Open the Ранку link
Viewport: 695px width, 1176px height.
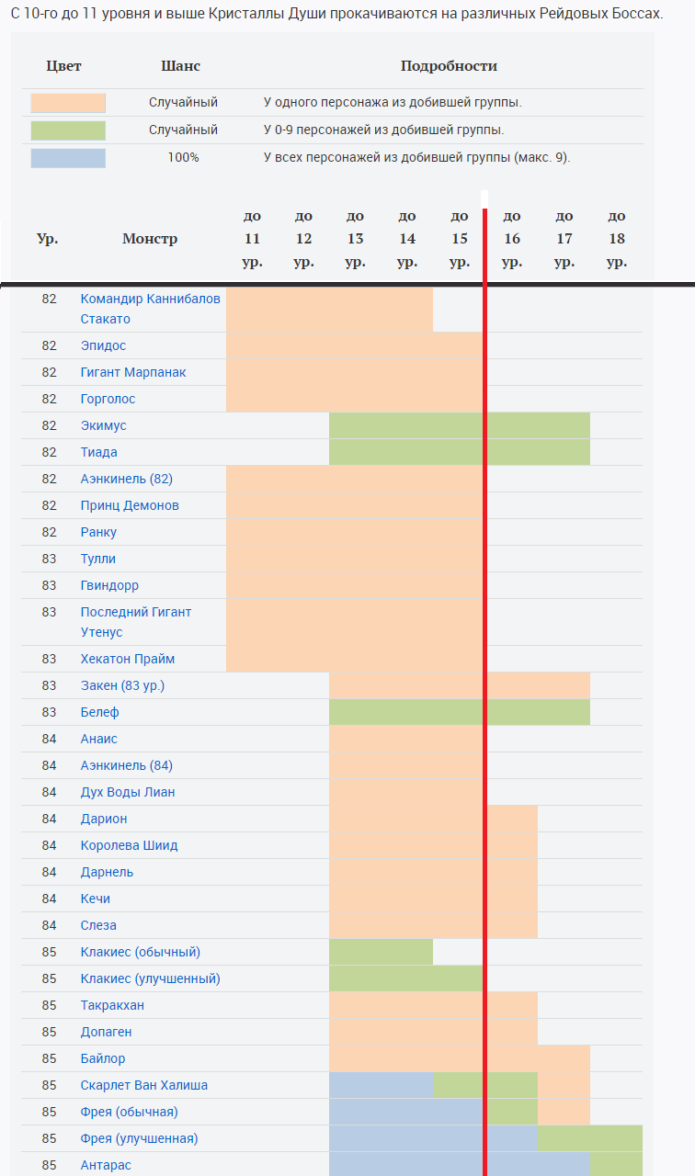click(98, 532)
